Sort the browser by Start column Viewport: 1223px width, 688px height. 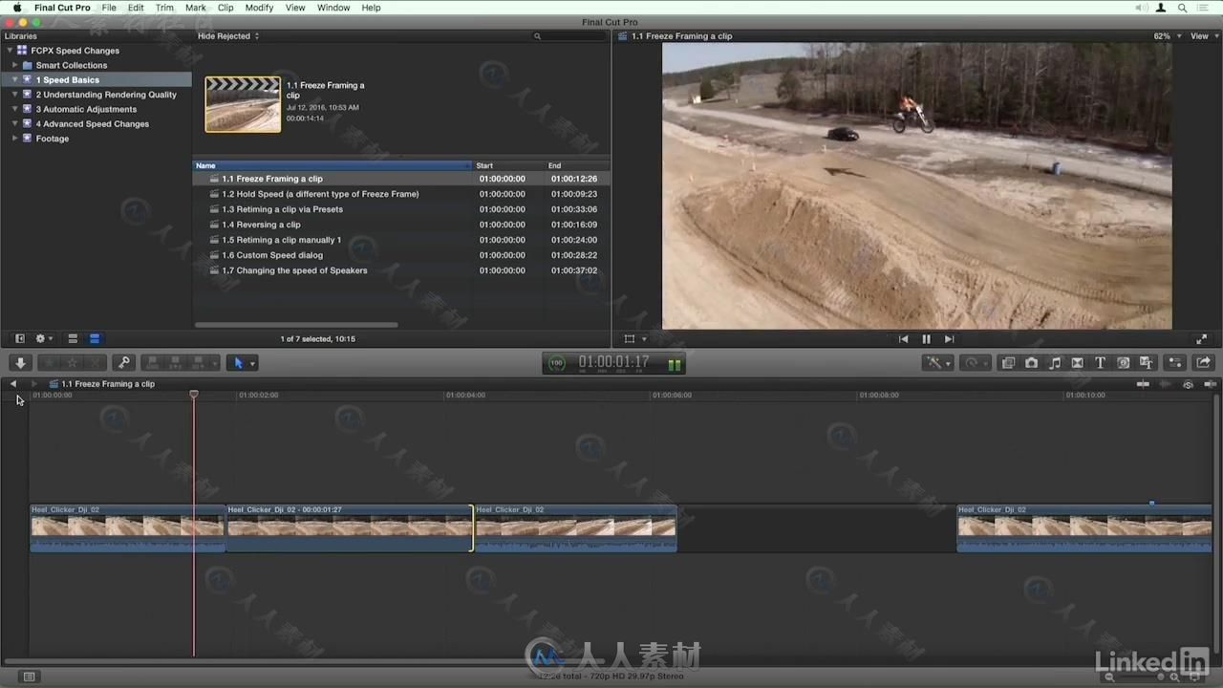tap(508, 165)
